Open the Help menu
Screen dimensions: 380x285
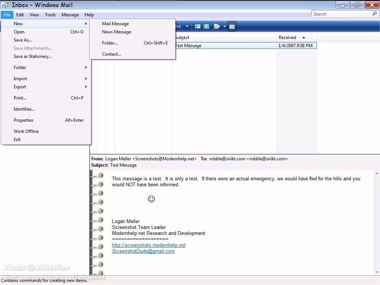click(89, 15)
